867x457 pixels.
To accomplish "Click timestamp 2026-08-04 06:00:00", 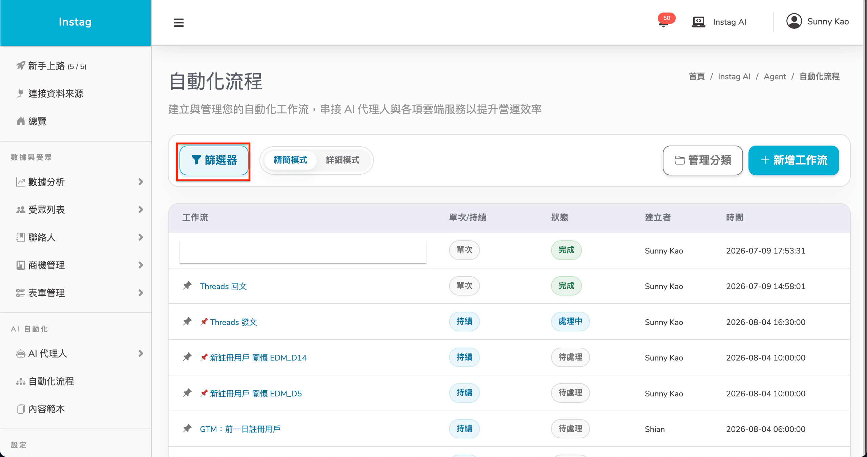I will [x=766, y=429].
